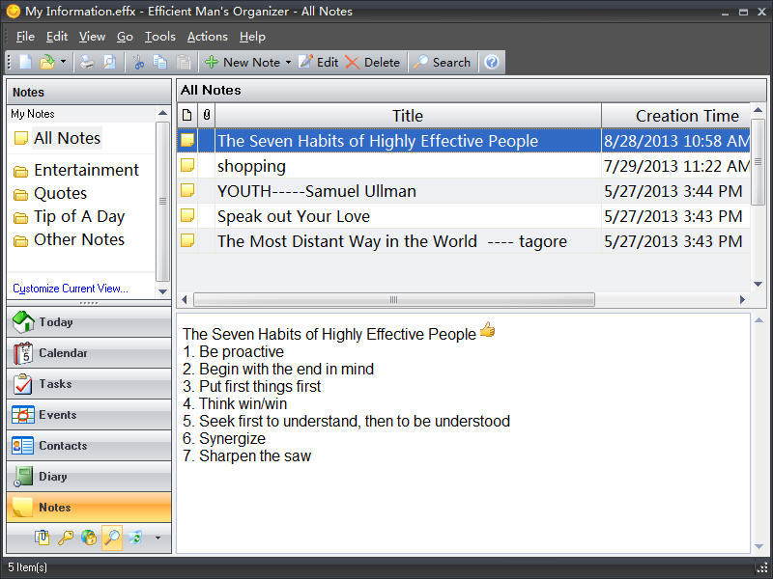Click the Copy icon in toolbar
Image resolution: width=773 pixels, height=579 pixels.
click(x=160, y=62)
